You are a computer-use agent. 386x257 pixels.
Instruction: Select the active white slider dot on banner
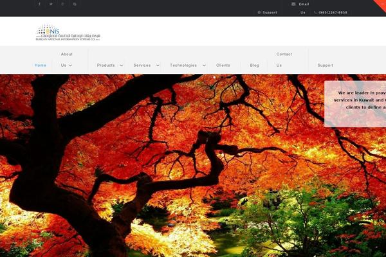214,77
